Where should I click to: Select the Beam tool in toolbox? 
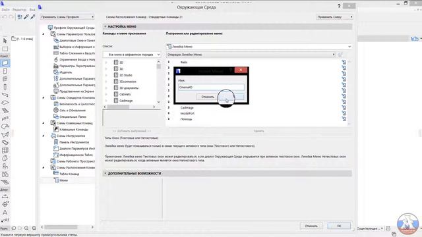tap(5, 95)
